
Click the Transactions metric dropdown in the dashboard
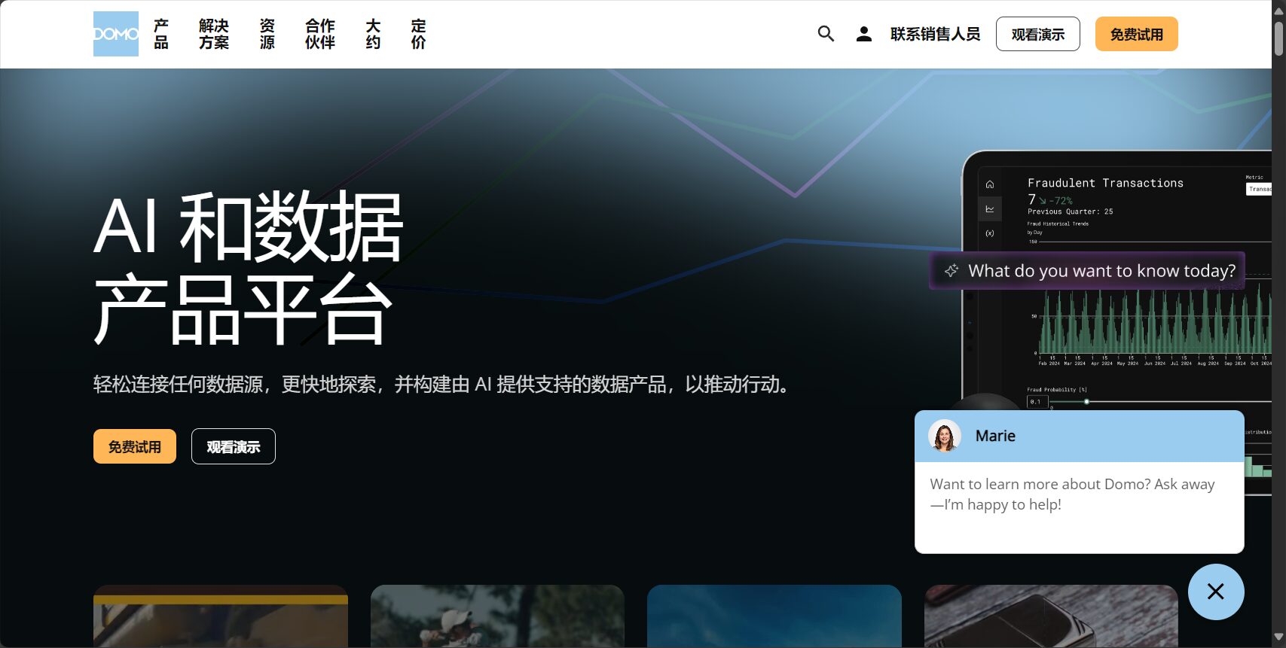tap(1259, 189)
